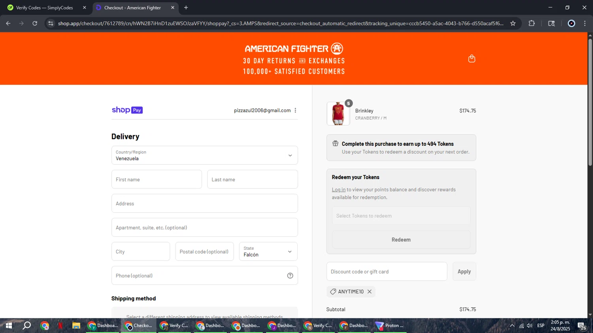This screenshot has width=593, height=333.
Task: Open File Explorer from the taskbar
Action: coord(76,326)
